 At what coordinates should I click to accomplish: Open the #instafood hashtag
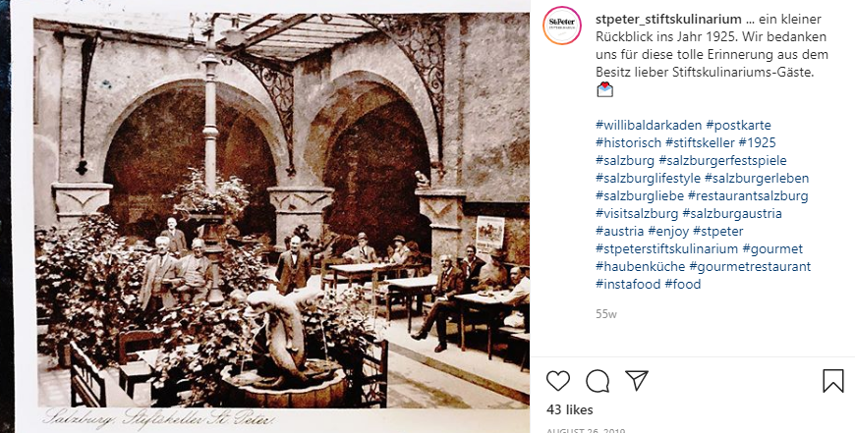628,285
